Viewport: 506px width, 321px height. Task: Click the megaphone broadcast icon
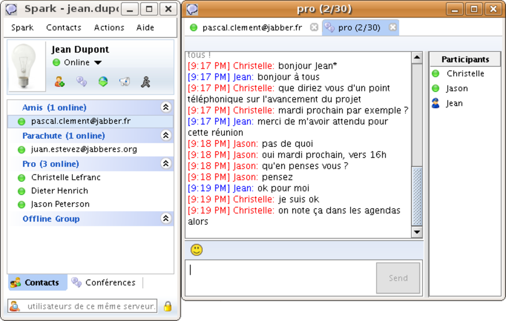point(124,82)
